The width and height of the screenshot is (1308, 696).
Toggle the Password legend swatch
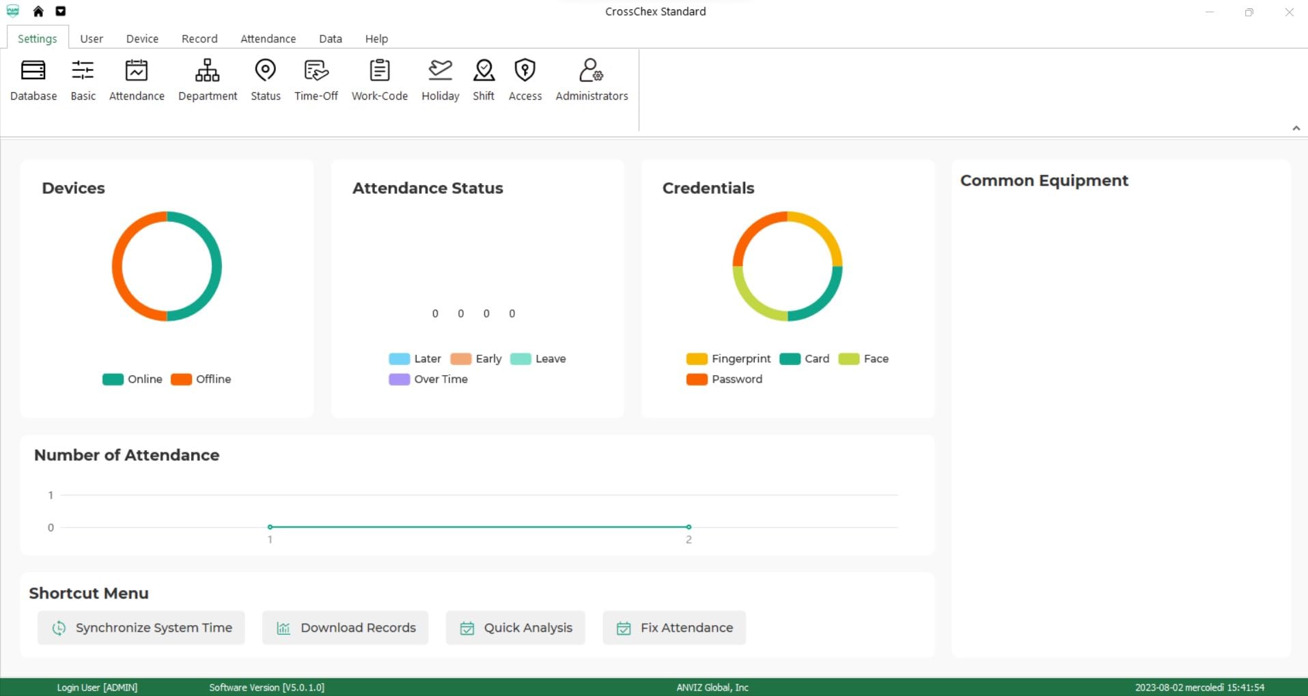(x=697, y=379)
